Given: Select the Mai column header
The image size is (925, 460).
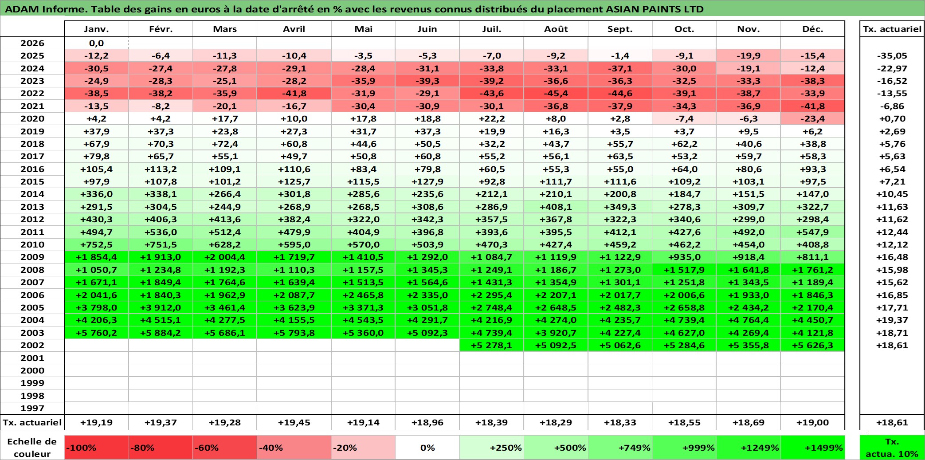Looking at the screenshot, I should pos(363,29).
